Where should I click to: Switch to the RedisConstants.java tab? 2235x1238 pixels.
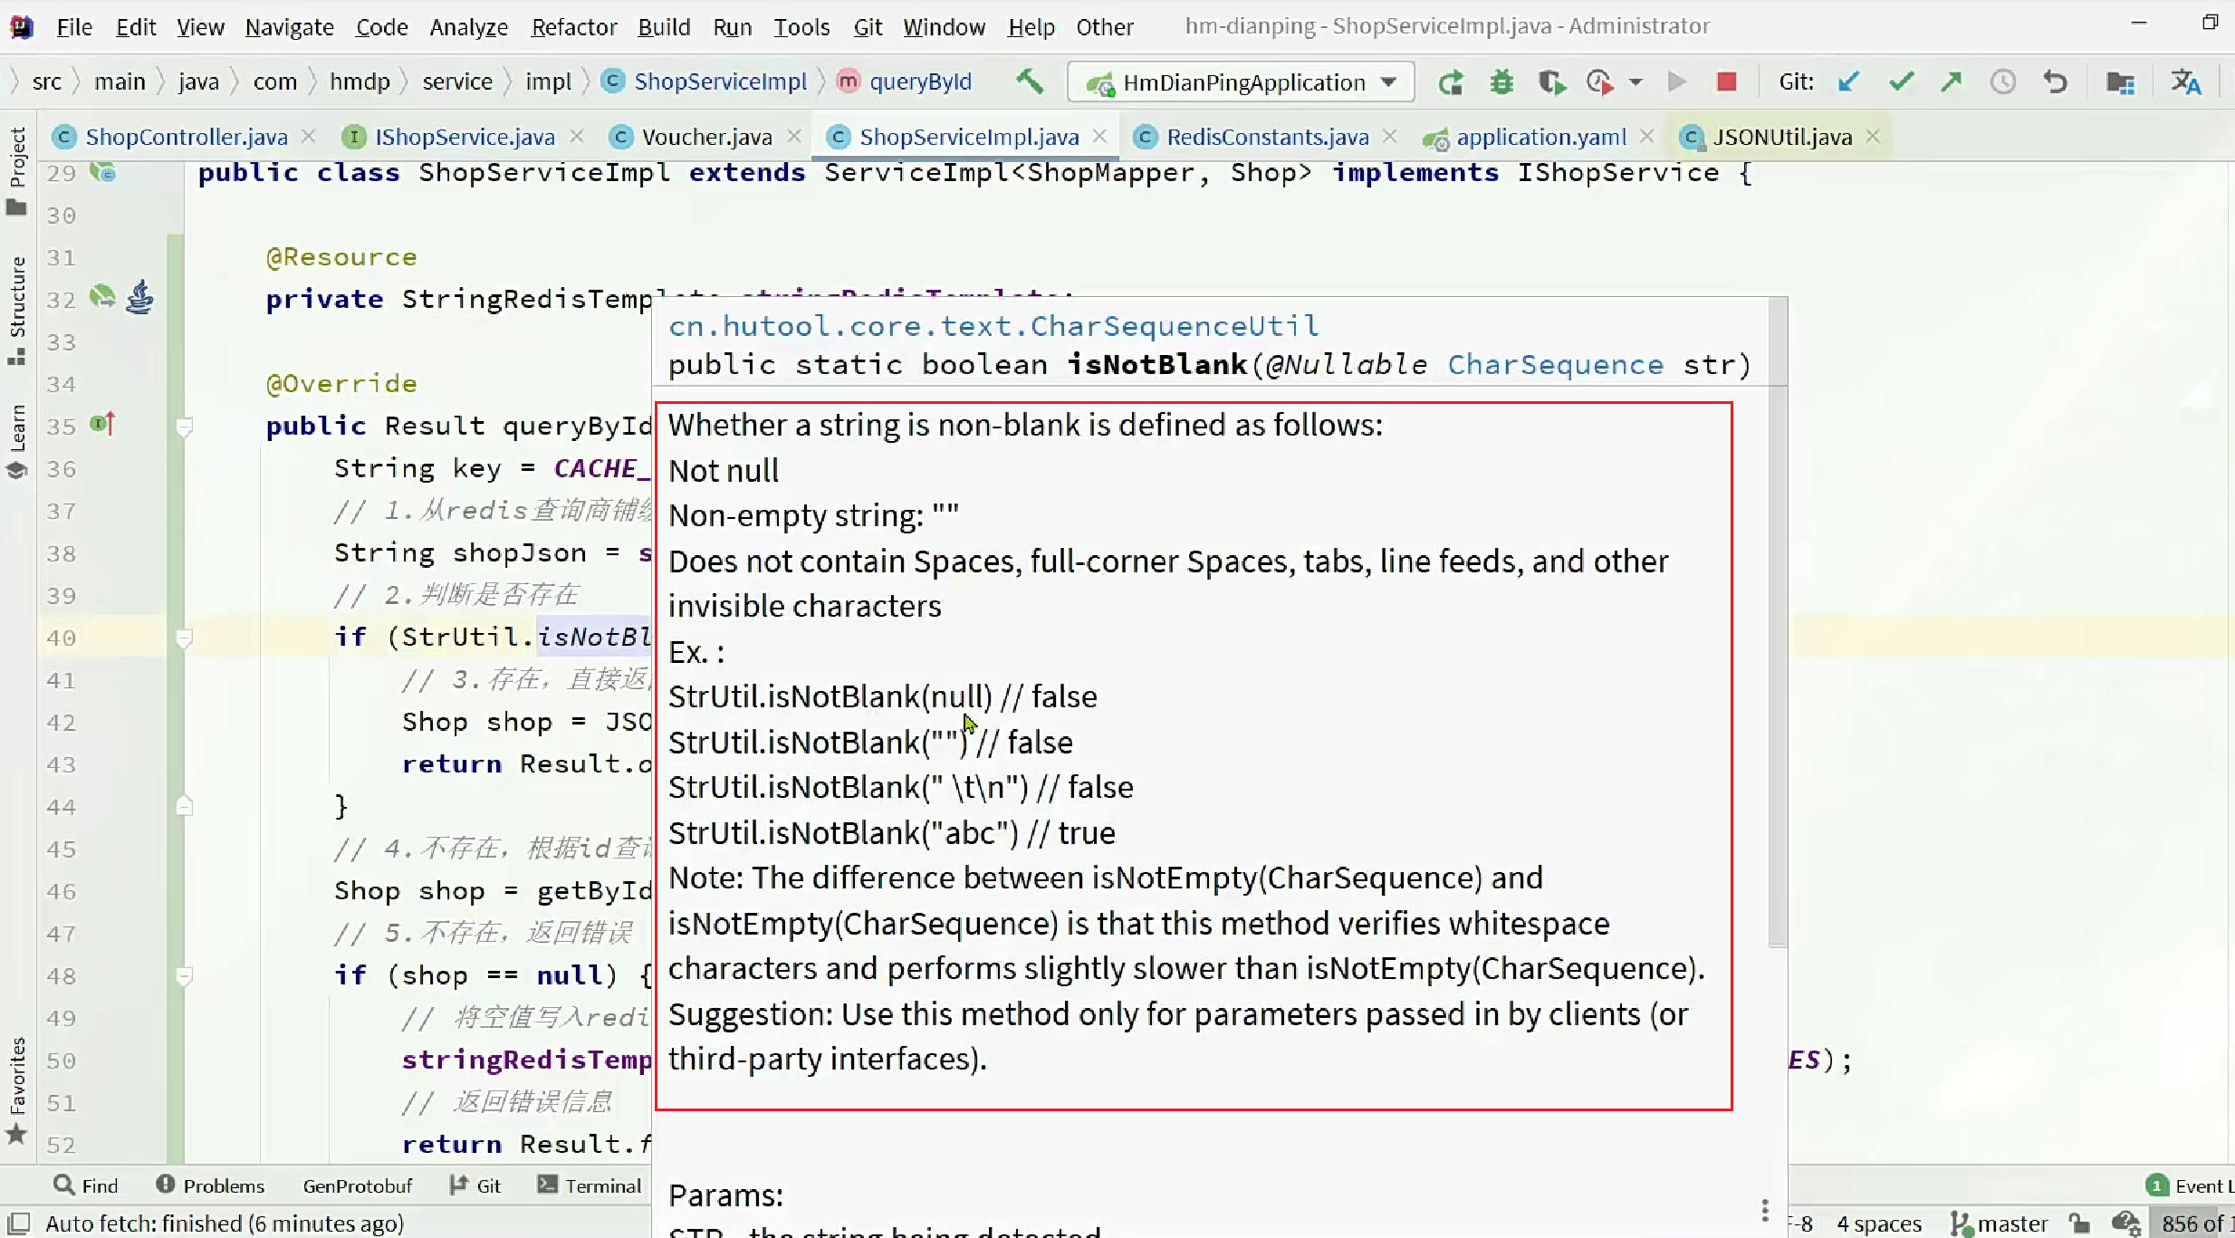(1266, 137)
